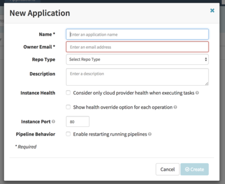Click the New Application dialog title
Screen dimensions: 225x184
pos(40,13)
